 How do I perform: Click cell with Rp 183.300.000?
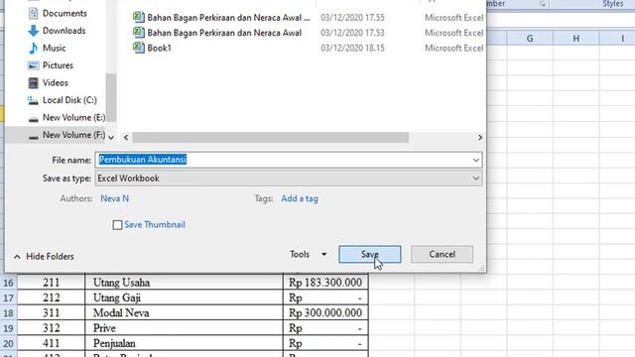tap(325, 283)
